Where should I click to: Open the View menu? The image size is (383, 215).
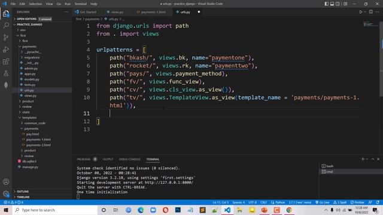49,4
